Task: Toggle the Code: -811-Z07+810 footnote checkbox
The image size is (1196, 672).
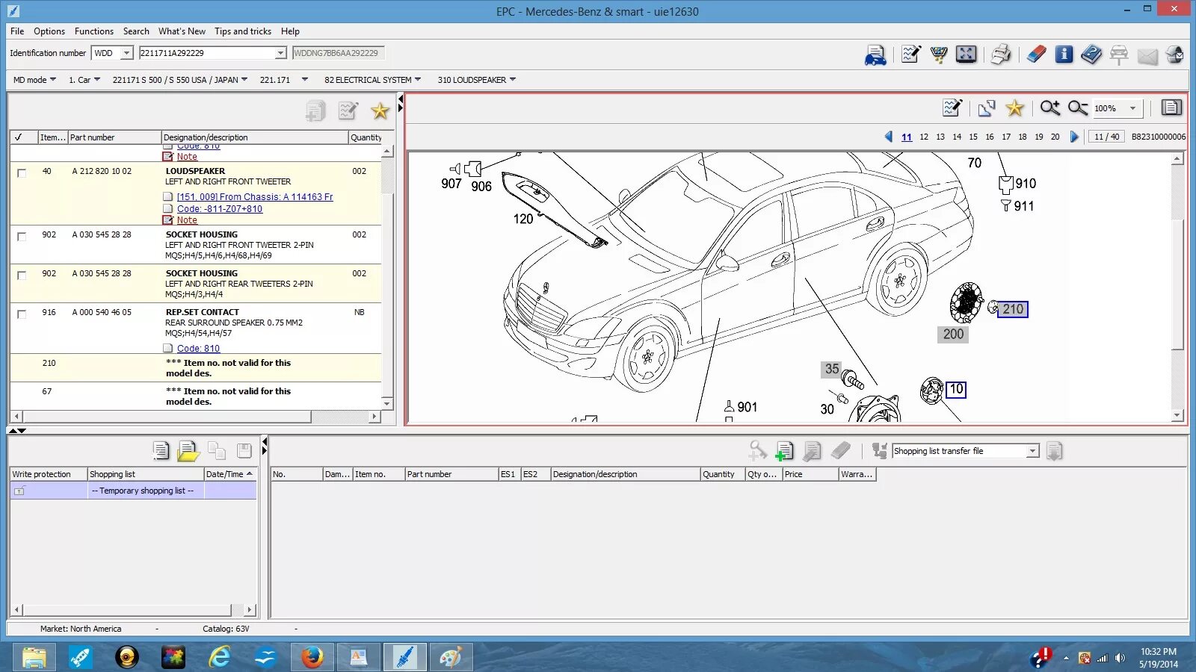Action: pyautogui.click(x=168, y=209)
